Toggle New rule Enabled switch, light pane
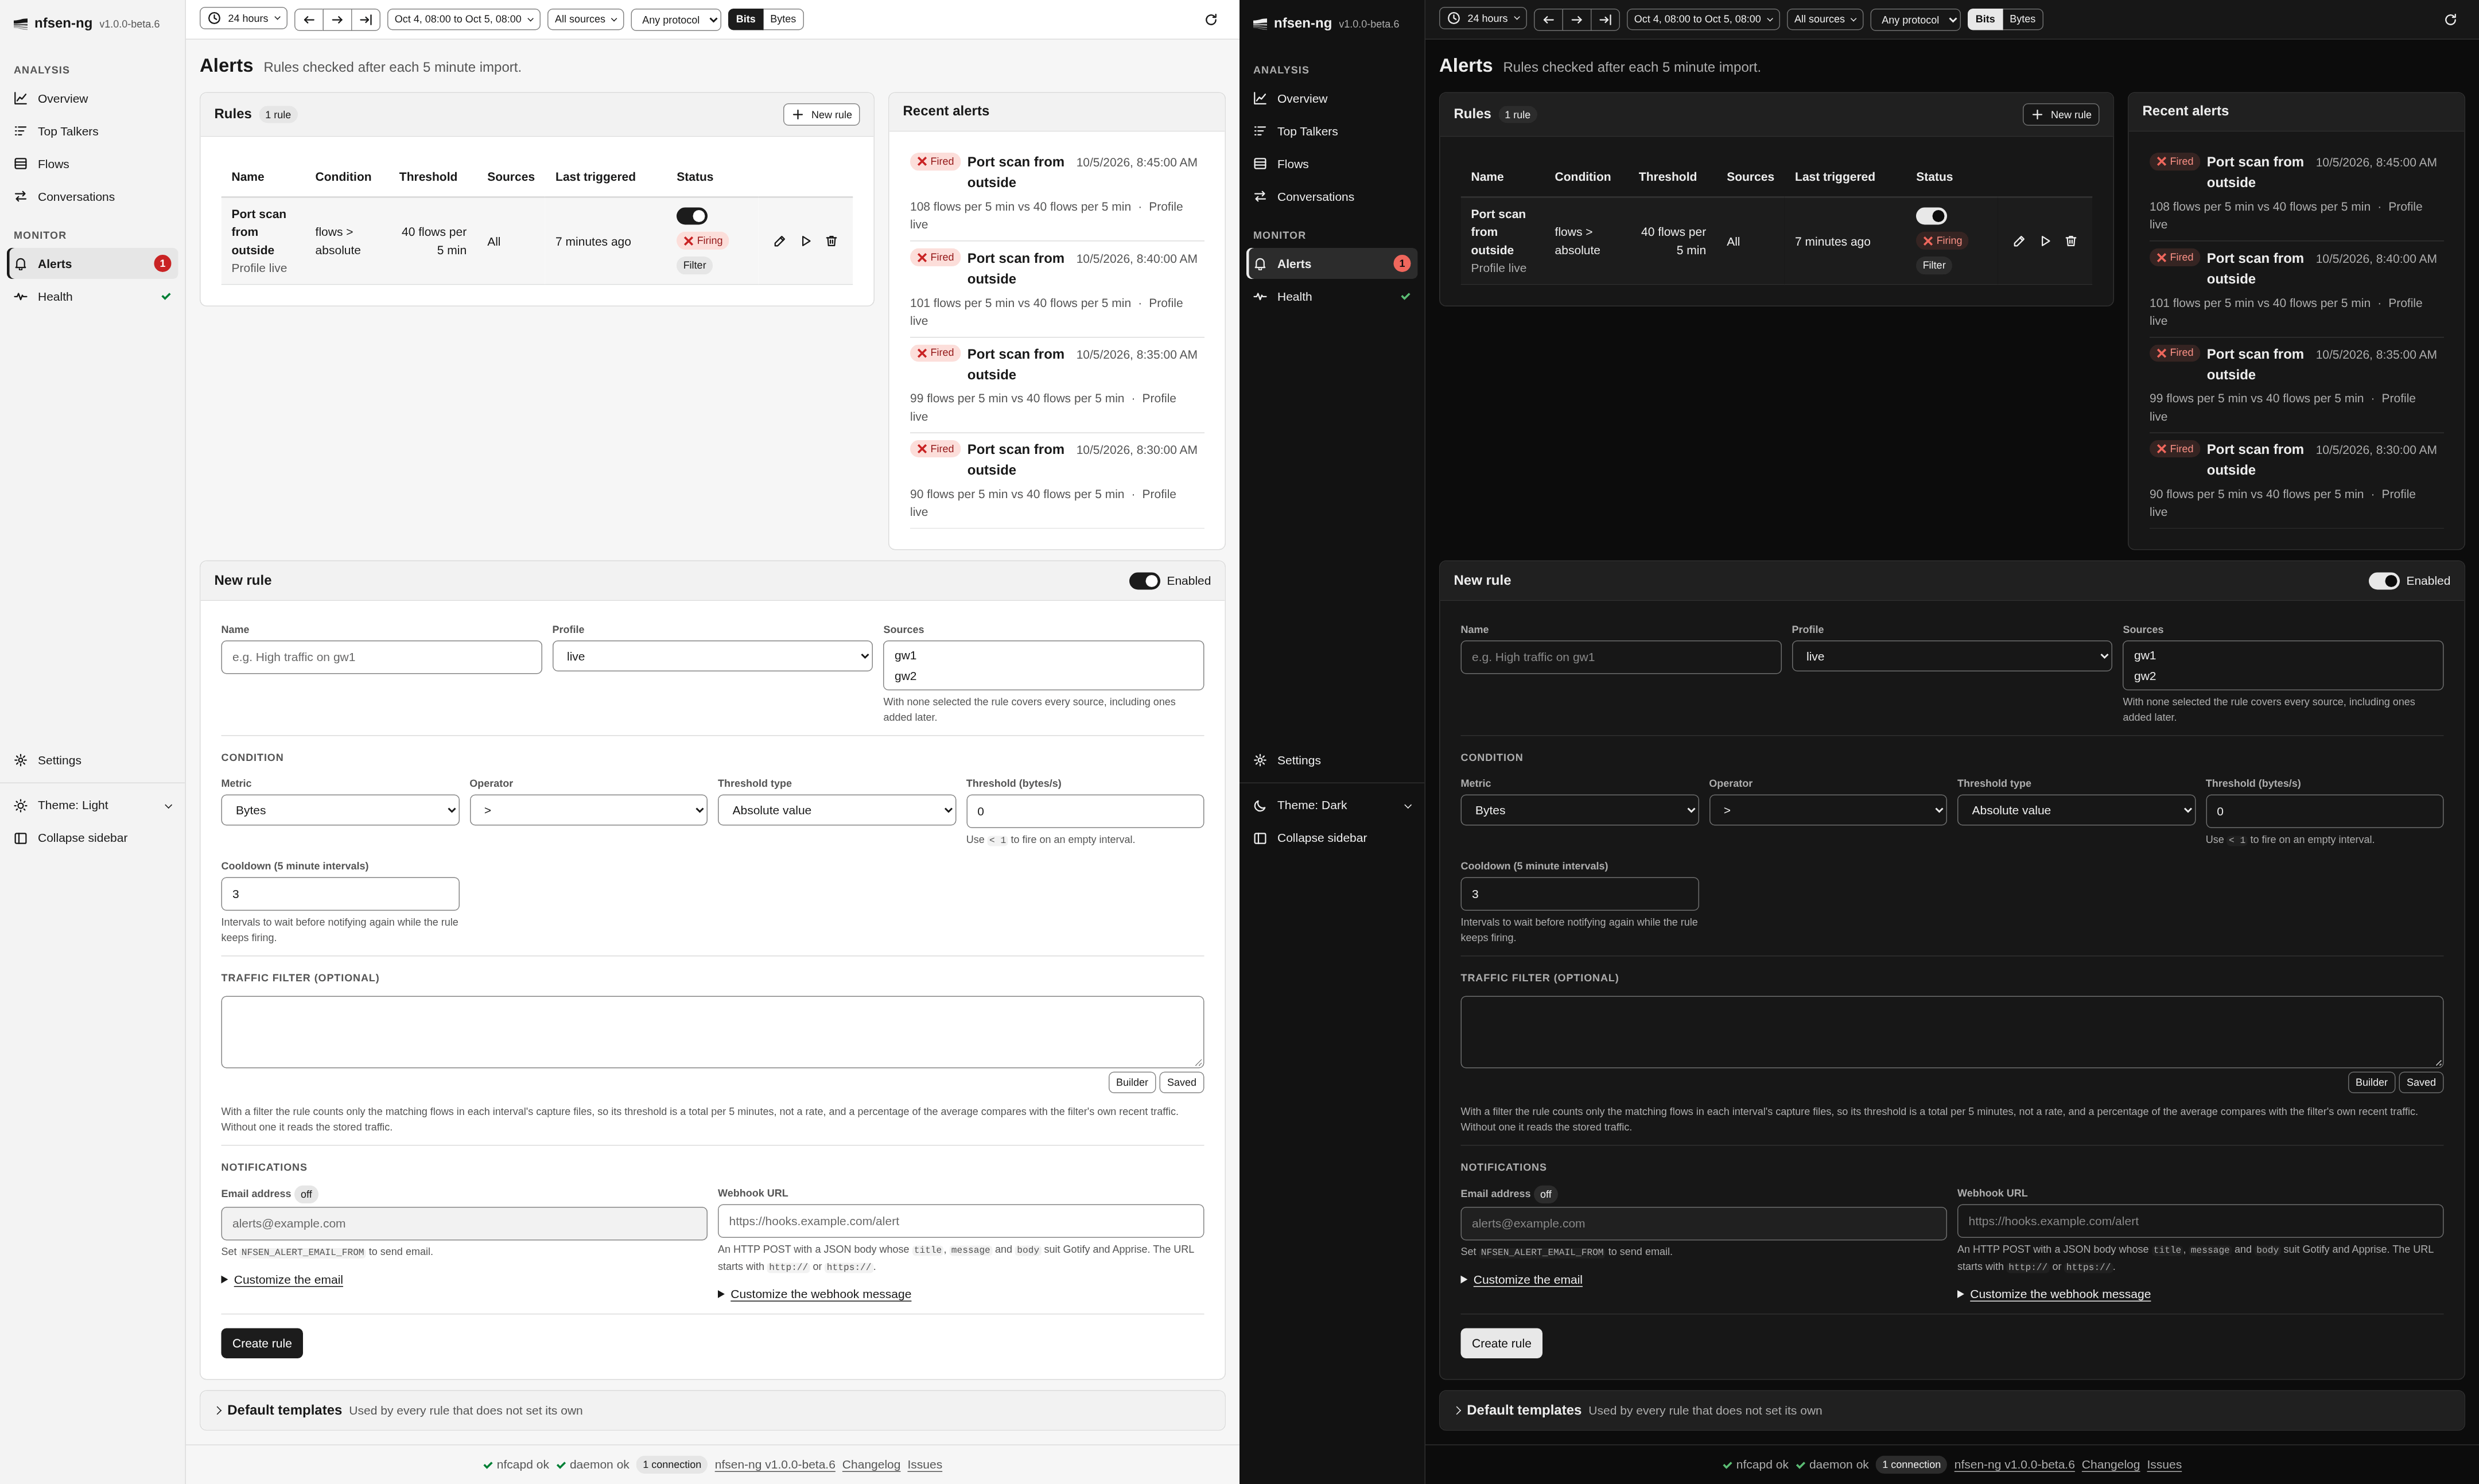 coord(1144,581)
